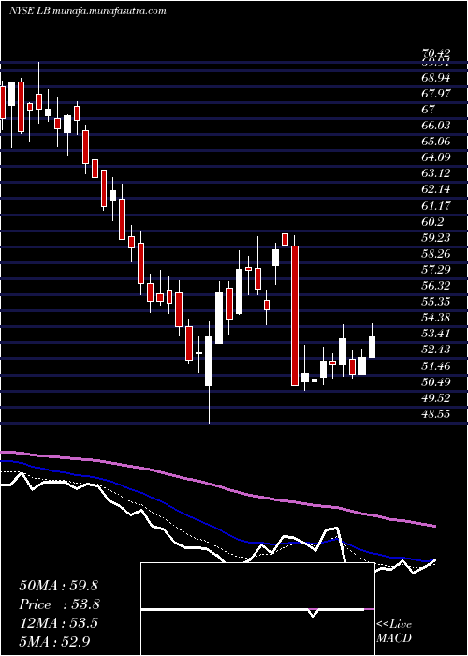The image size is (468, 656).
Task: Click the 61.17 price level label
Action: pos(436,205)
